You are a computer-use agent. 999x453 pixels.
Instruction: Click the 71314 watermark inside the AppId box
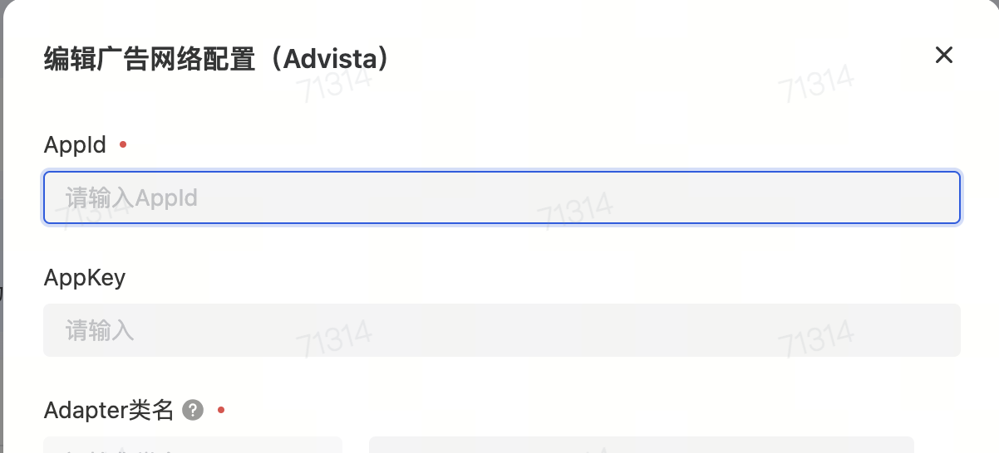coord(574,209)
